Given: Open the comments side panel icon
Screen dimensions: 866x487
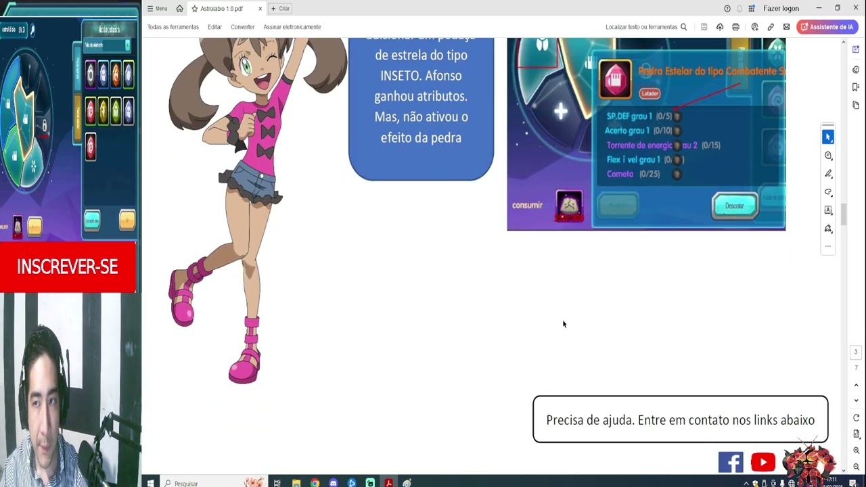Looking at the screenshot, I should (857, 70).
